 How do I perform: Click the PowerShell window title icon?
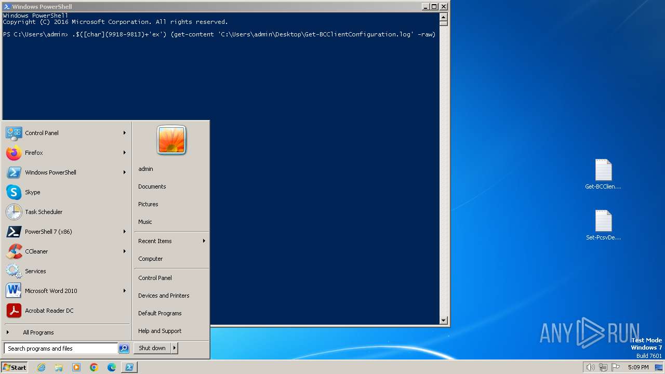click(x=7, y=7)
